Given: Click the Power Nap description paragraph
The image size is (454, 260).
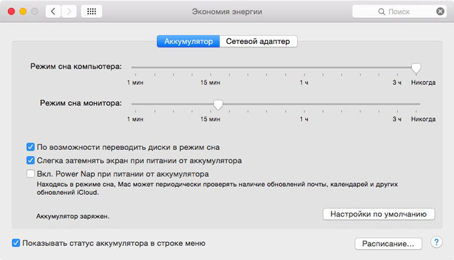Looking at the screenshot, I should (217, 188).
